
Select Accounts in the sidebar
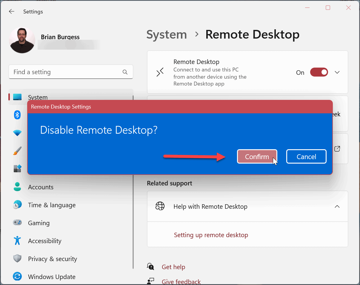41,187
